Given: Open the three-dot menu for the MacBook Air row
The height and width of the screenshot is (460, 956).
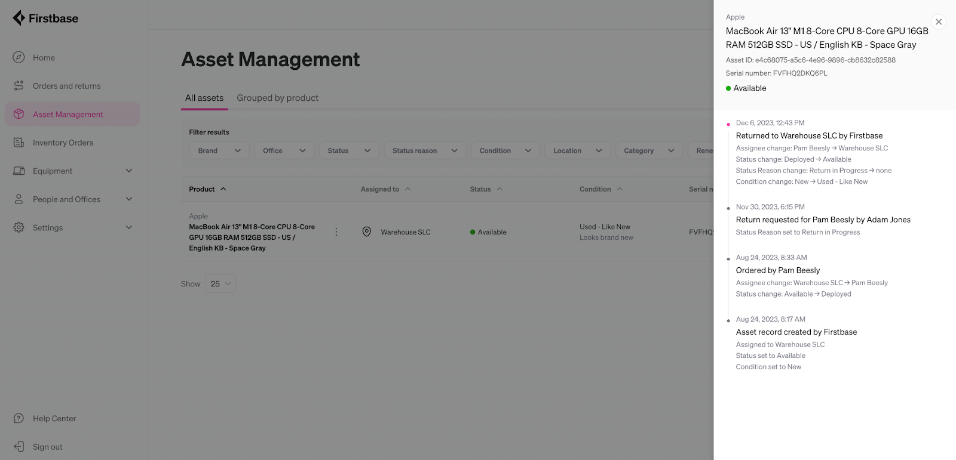Looking at the screenshot, I should pos(336,231).
